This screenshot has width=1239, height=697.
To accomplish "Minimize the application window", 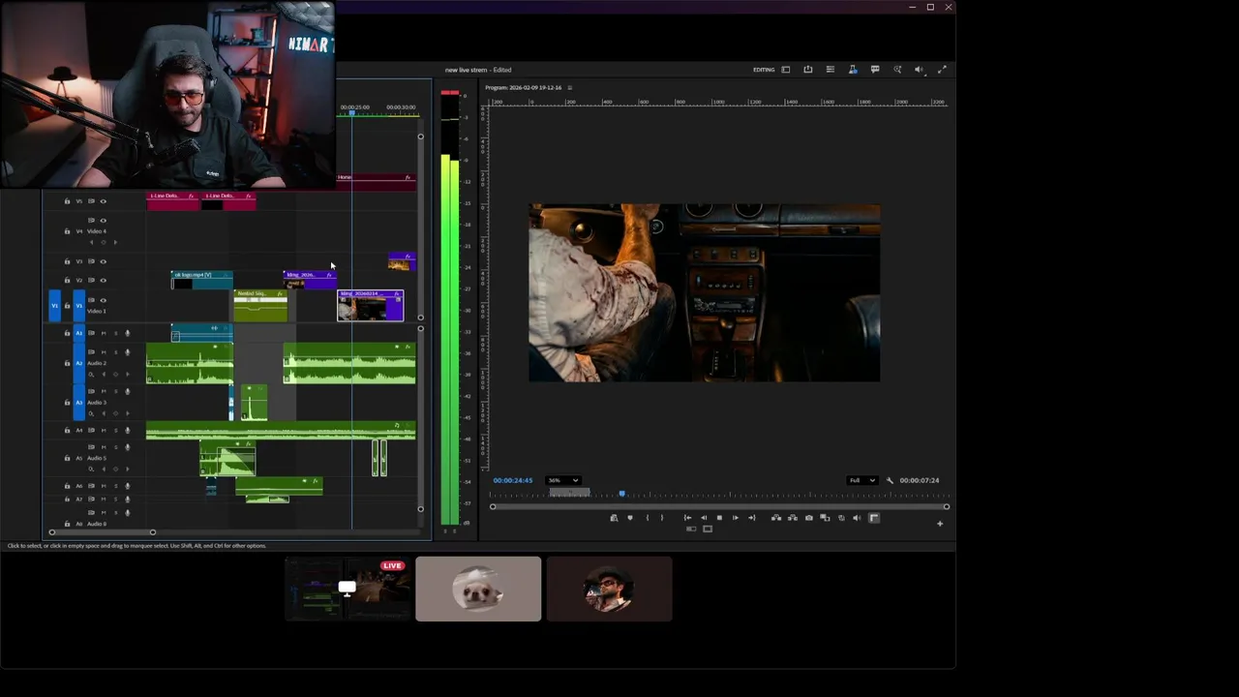I will [x=912, y=7].
